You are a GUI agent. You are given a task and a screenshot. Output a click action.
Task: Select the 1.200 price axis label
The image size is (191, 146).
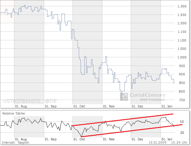point(182,23)
